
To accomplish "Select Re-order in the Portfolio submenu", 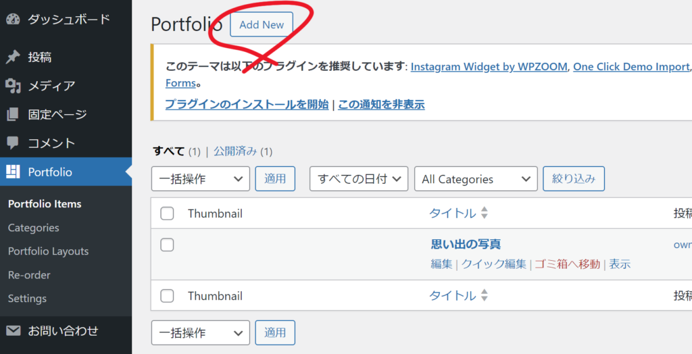I will click(x=29, y=275).
